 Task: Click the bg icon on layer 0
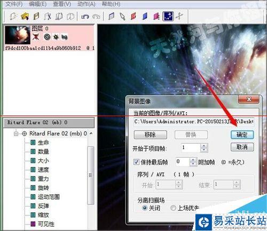point(65,37)
